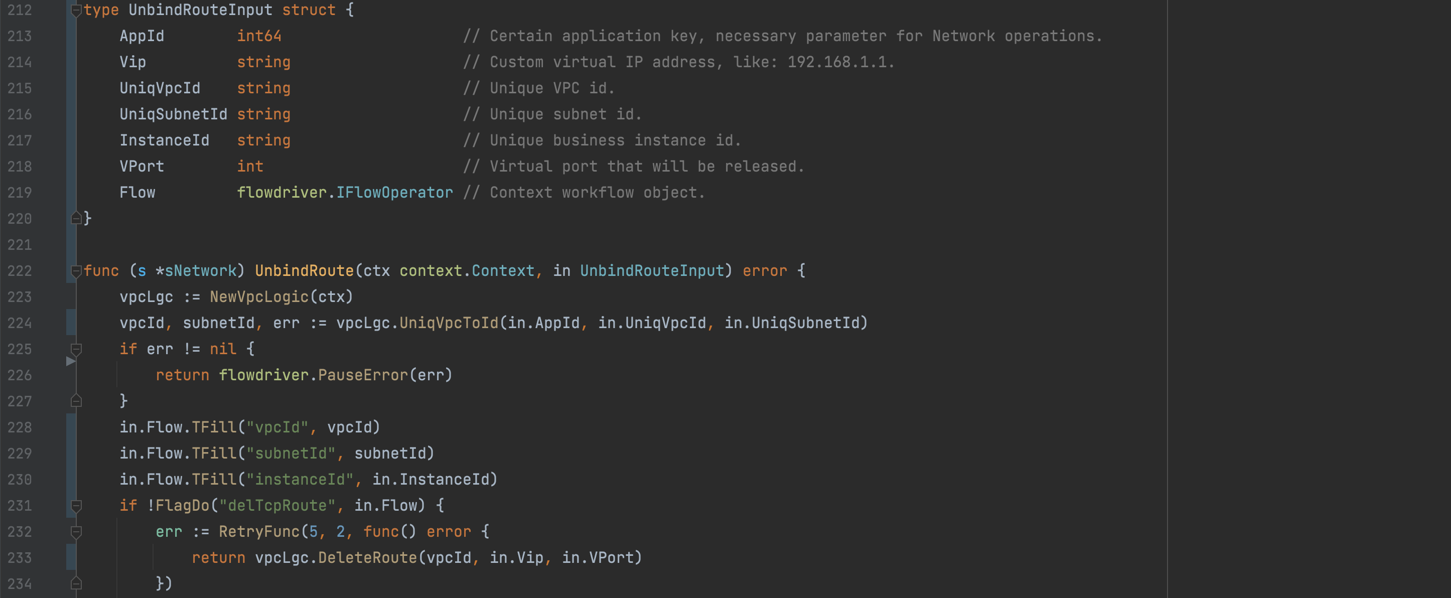Fold the 'if !FlagDo' block at line 231
The height and width of the screenshot is (598, 1451).
(x=76, y=506)
